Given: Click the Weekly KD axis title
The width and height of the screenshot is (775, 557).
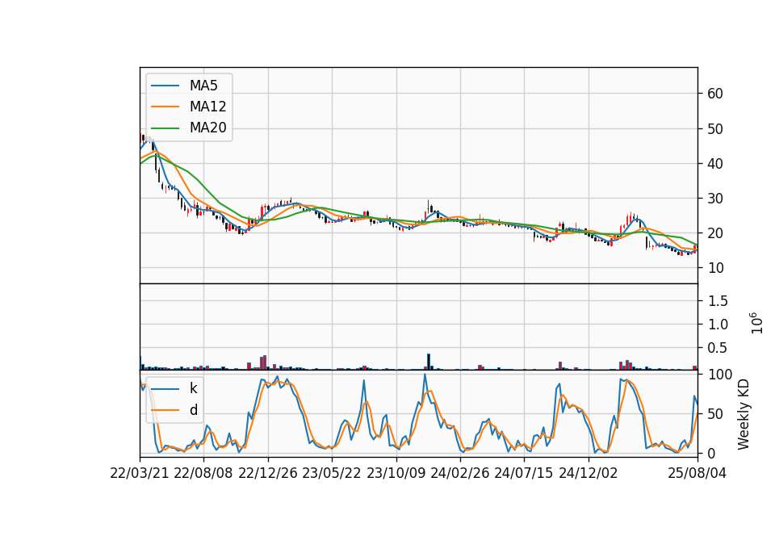Looking at the screenshot, I should tap(743, 415).
